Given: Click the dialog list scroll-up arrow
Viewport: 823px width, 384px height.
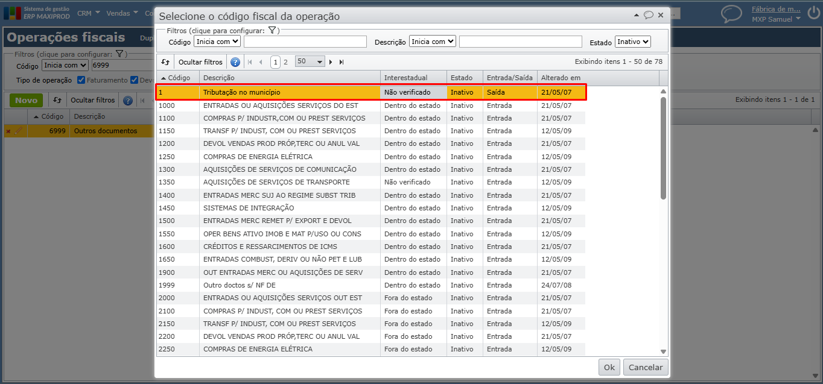Looking at the screenshot, I should click(663, 91).
